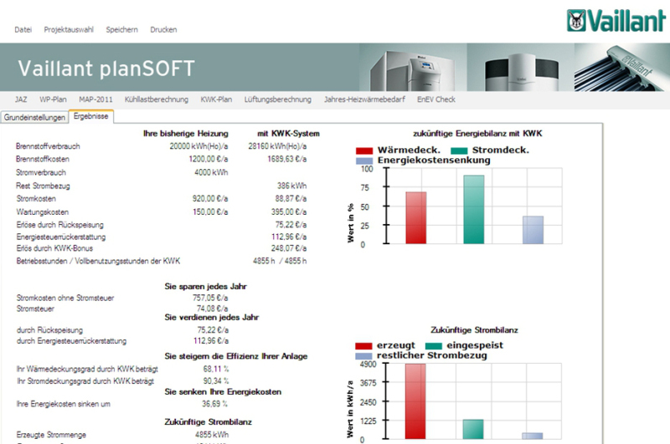
Task: Open the Datei menu
Action: 23,29
